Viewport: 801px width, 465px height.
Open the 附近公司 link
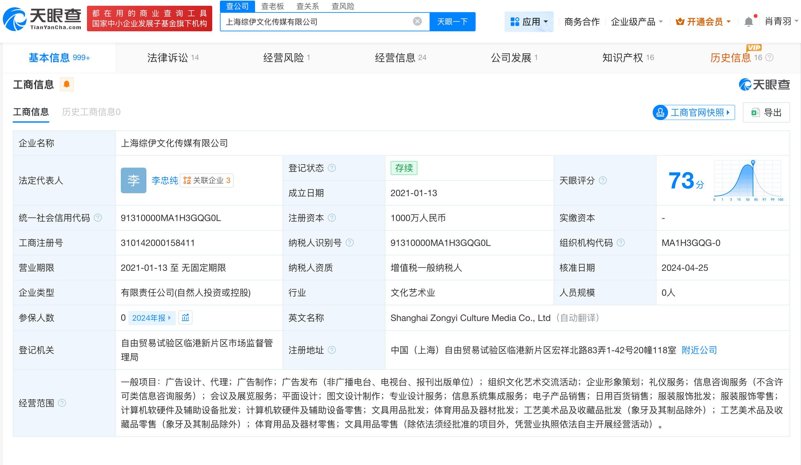[x=699, y=350]
